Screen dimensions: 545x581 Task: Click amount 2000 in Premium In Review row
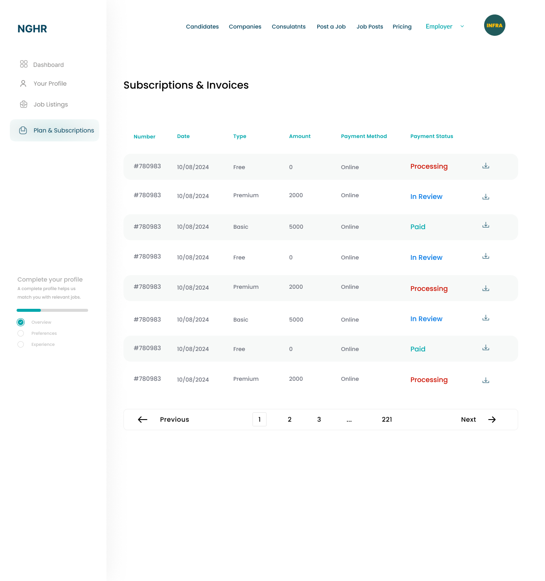coord(296,195)
